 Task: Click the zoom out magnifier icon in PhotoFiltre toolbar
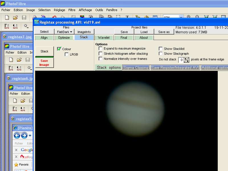point(197,17)
